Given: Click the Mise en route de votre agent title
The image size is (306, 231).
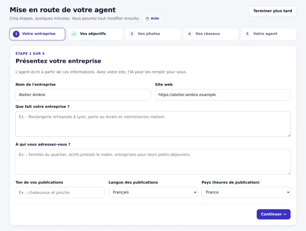Looking at the screenshot, I should pyautogui.click(x=63, y=10).
